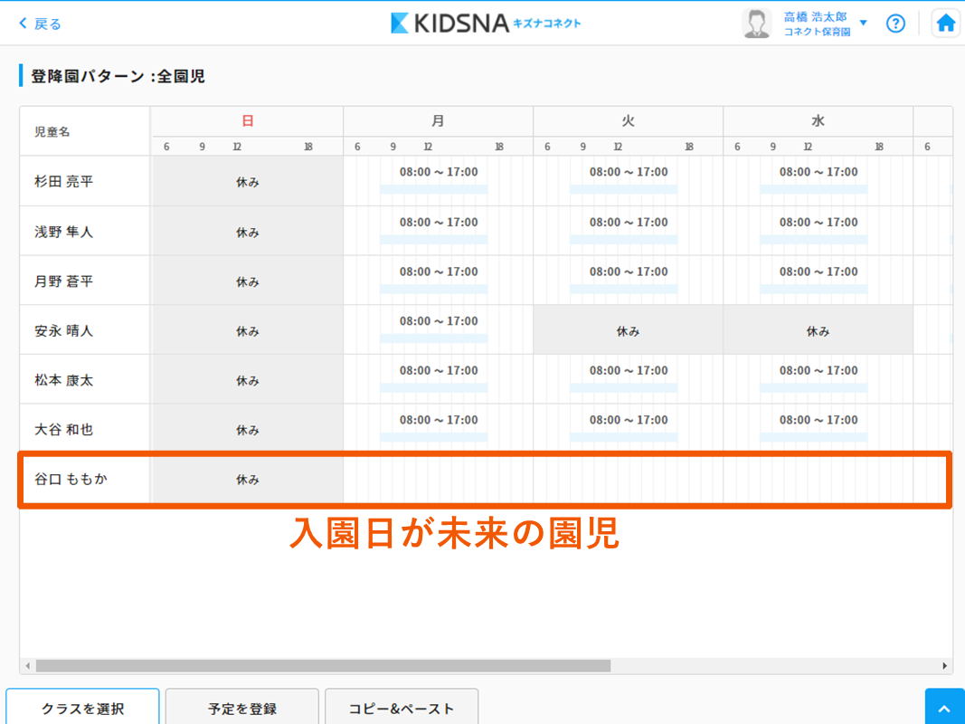Open the help question mark icon
This screenshot has height=724, width=965.
point(895,24)
